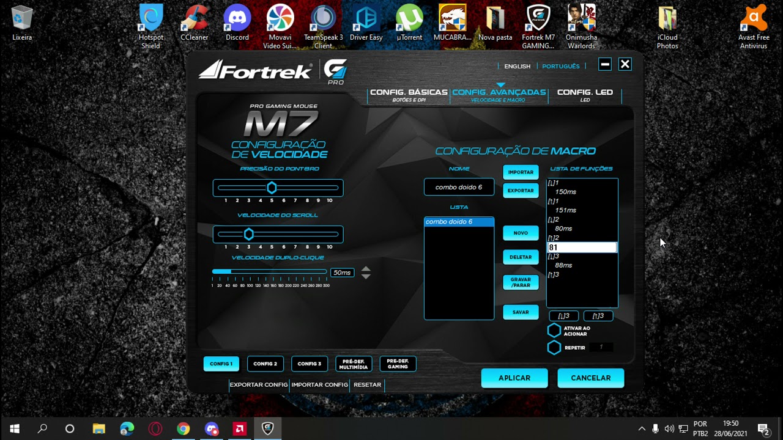The image size is (783, 440).
Task: Click EXPORTAR macro button
Action: tap(521, 191)
